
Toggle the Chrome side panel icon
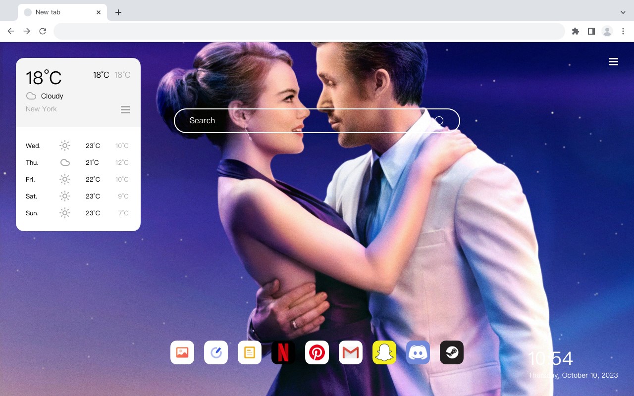tap(591, 31)
